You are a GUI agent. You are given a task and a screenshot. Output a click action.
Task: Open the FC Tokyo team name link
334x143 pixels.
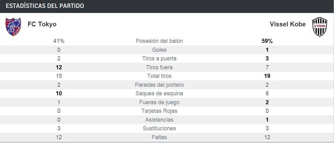coord(42,24)
